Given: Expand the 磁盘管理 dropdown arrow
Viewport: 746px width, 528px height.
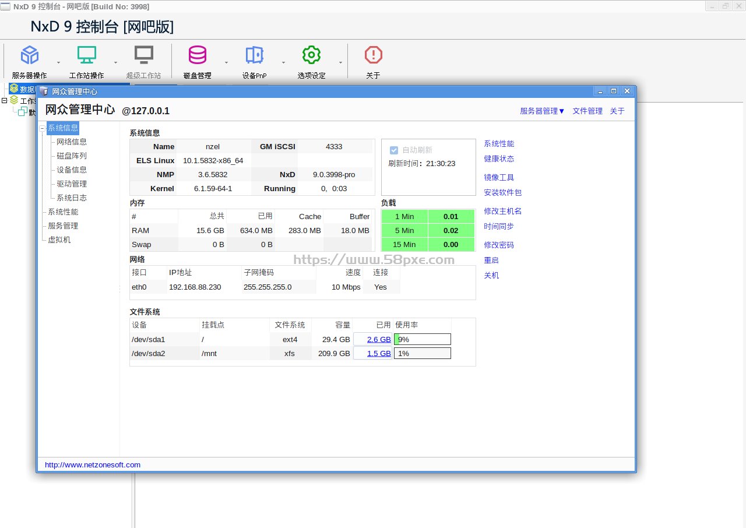Looking at the screenshot, I should pos(226,62).
